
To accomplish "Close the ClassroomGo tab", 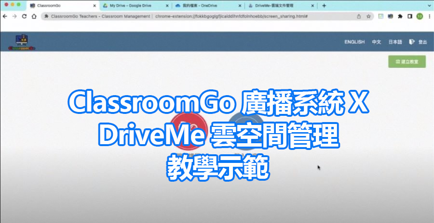I will point(95,5).
